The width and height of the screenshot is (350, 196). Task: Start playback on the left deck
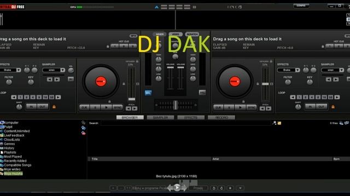(106, 107)
